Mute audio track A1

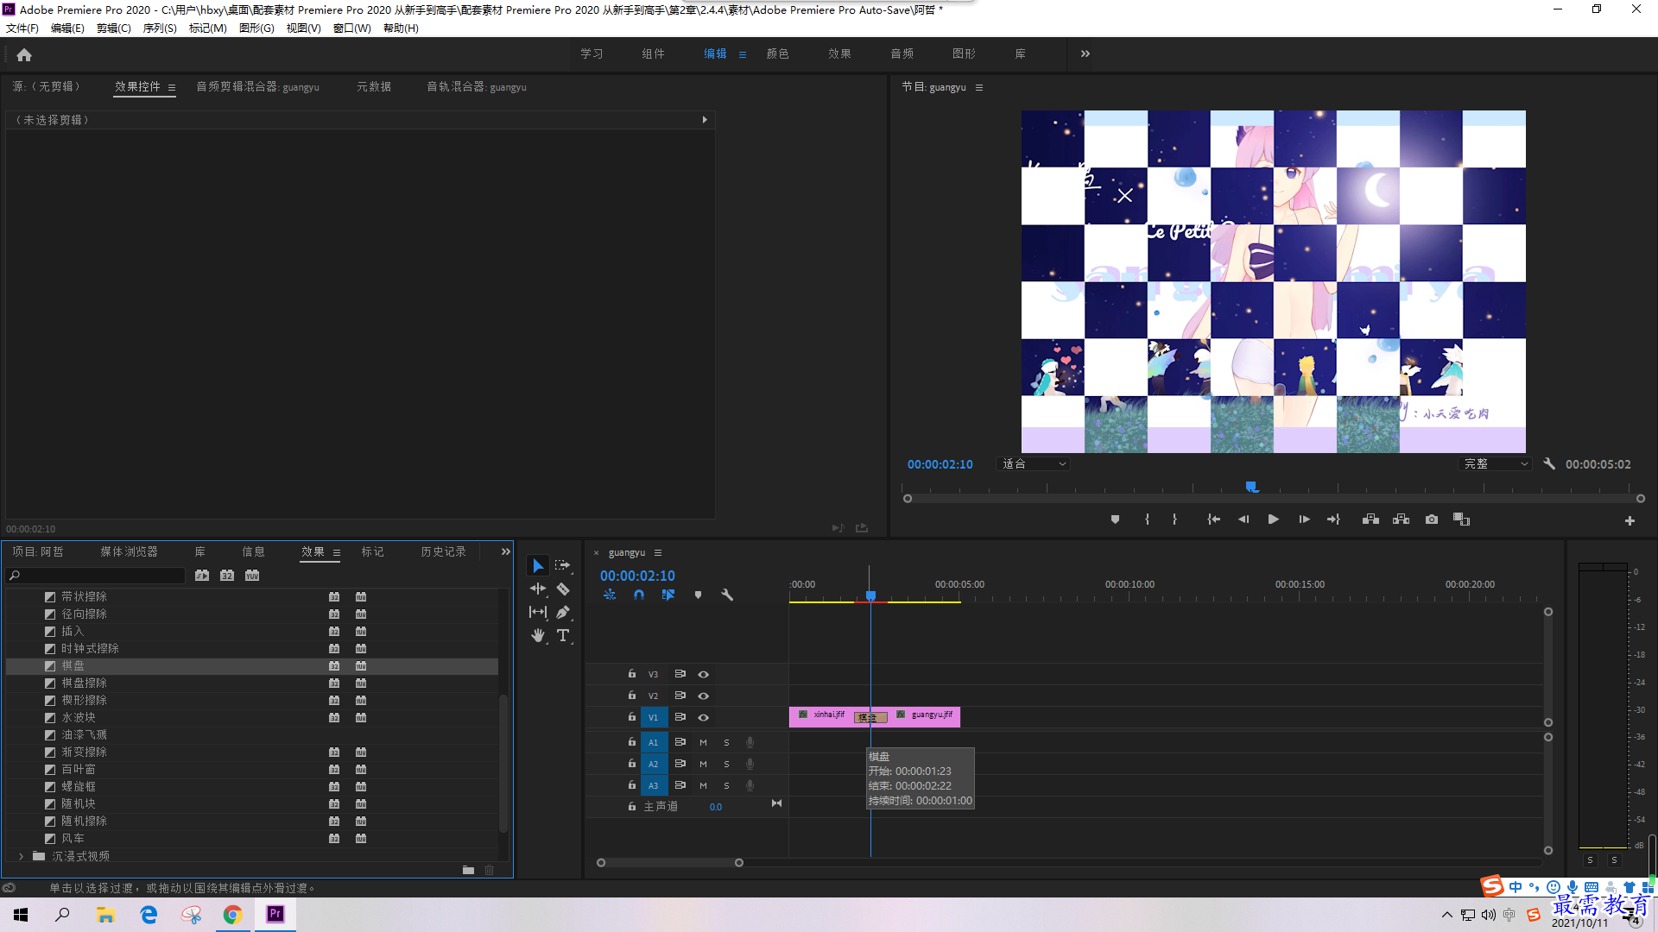tap(703, 742)
